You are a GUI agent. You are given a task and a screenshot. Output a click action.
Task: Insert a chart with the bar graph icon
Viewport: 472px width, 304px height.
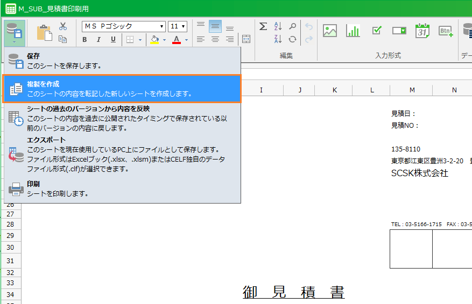(x=353, y=31)
